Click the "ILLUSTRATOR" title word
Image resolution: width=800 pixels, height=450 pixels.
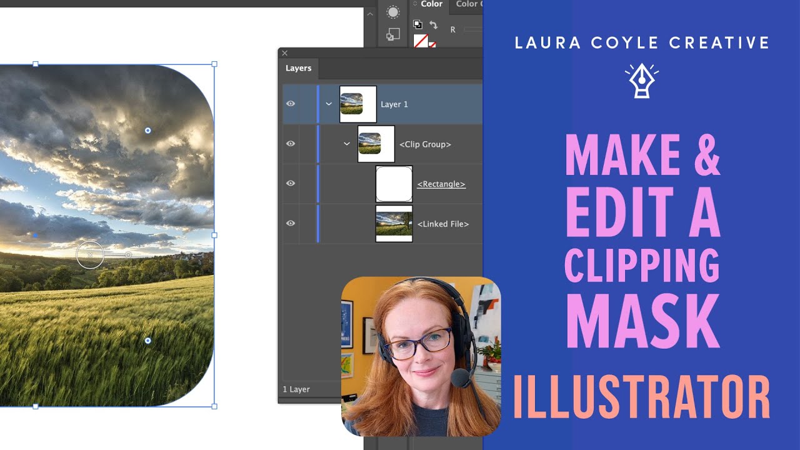tap(642, 397)
